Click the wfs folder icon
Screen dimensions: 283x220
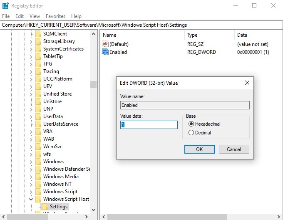pyautogui.click(x=38, y=154)
